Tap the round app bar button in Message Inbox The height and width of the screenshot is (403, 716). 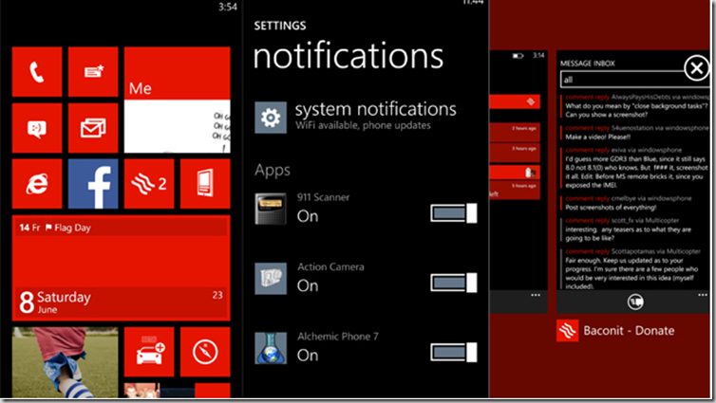pyautogui.click(x=635, y=302)
